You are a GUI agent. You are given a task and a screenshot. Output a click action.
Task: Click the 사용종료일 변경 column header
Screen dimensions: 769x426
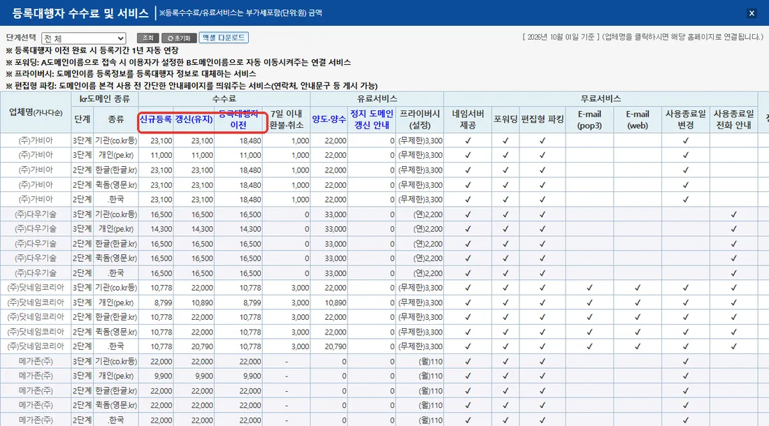click(x=686, y=119)
